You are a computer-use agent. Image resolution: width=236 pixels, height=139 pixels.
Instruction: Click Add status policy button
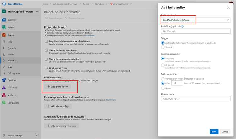click(58, 106)
